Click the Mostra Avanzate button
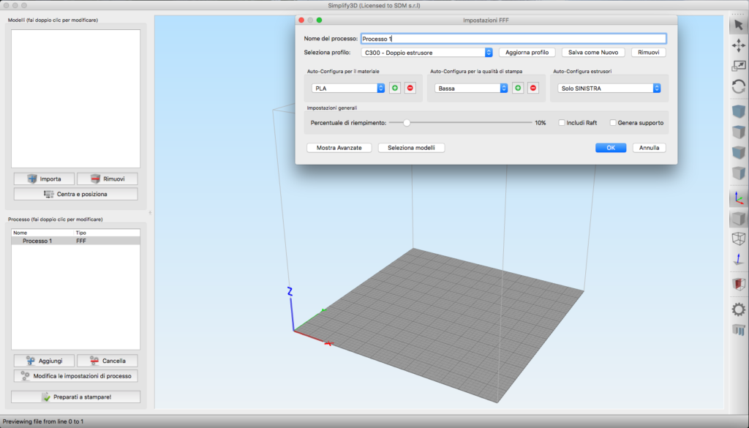Screen dimensions: 749x428 point(339,148)
